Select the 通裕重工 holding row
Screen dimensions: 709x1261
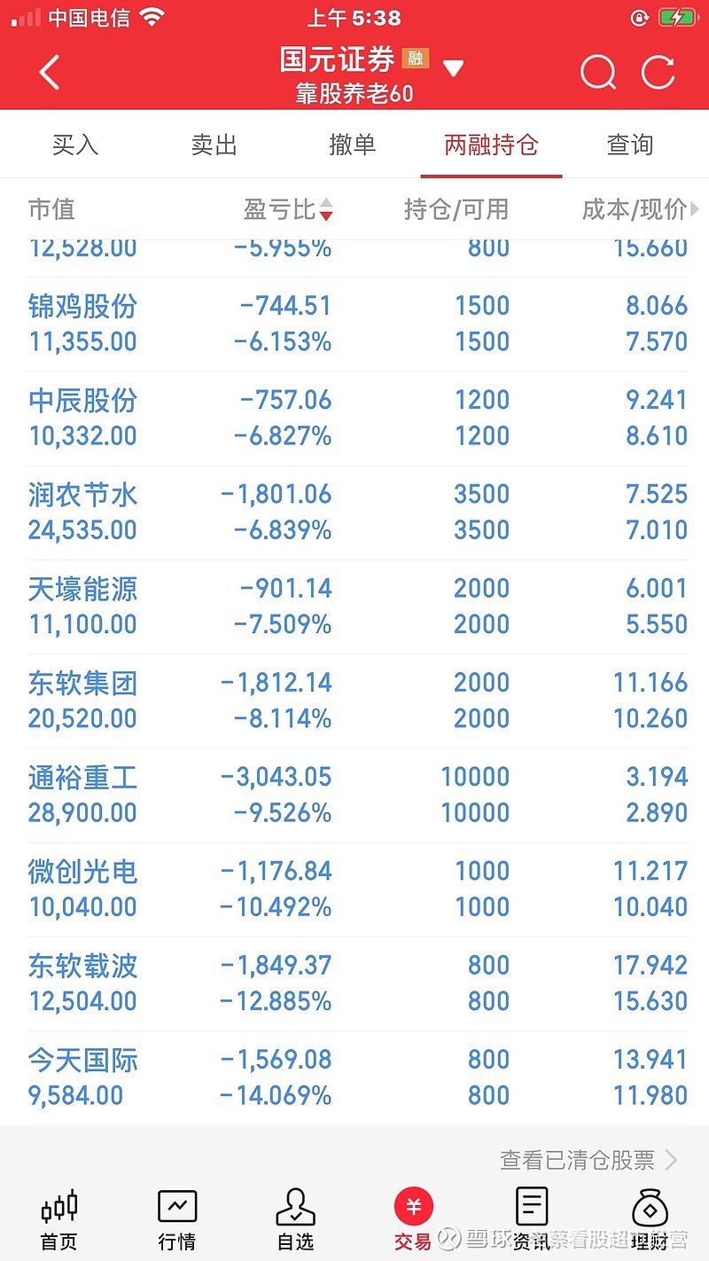click(354, 795)
